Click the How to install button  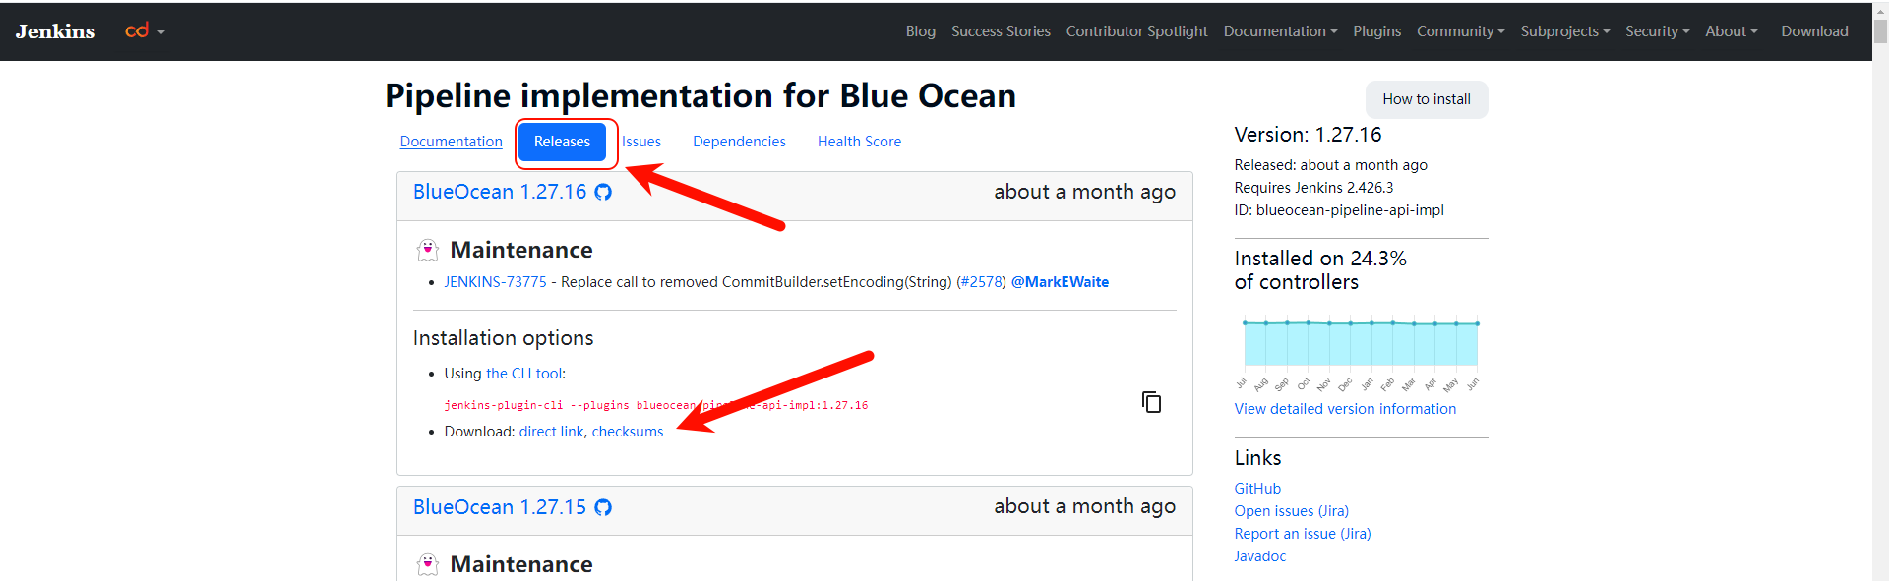[x=1426, y=99]
